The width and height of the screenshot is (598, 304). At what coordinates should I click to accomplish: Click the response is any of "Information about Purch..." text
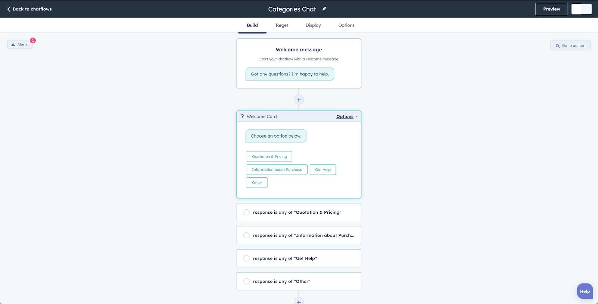pyautogui.click(x=303, y=235)
